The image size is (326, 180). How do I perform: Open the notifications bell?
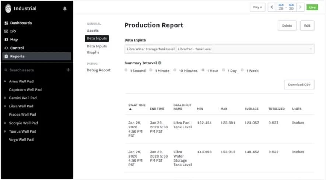tap(65, 8)
